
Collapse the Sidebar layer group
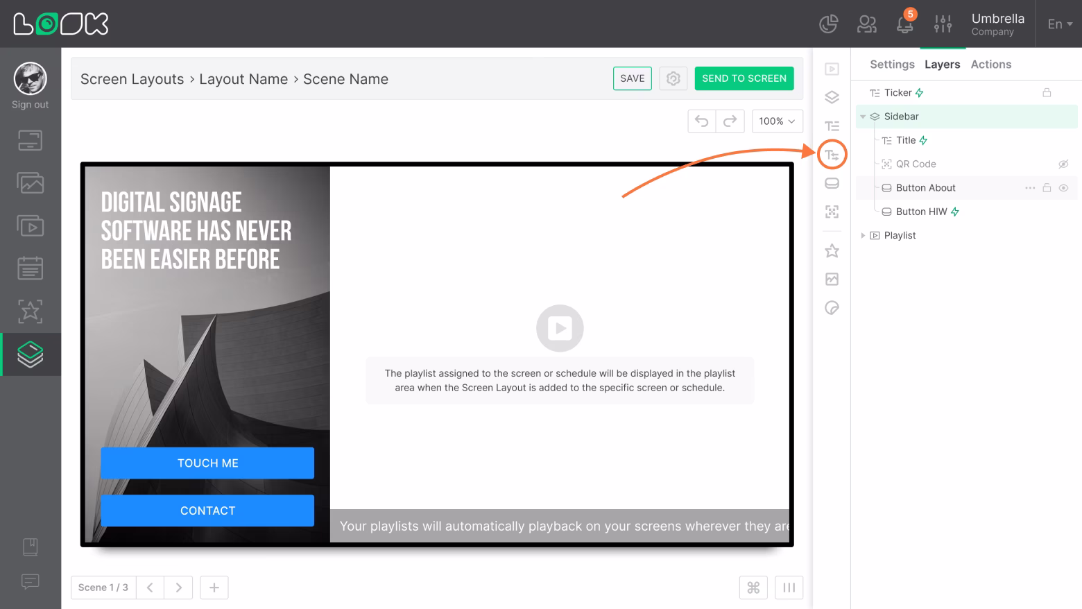(x=863, y=117)
